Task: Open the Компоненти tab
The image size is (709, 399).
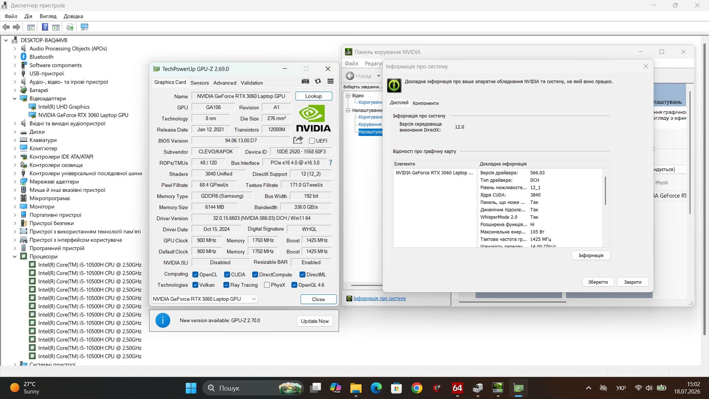Action: (x=426, y=103)
